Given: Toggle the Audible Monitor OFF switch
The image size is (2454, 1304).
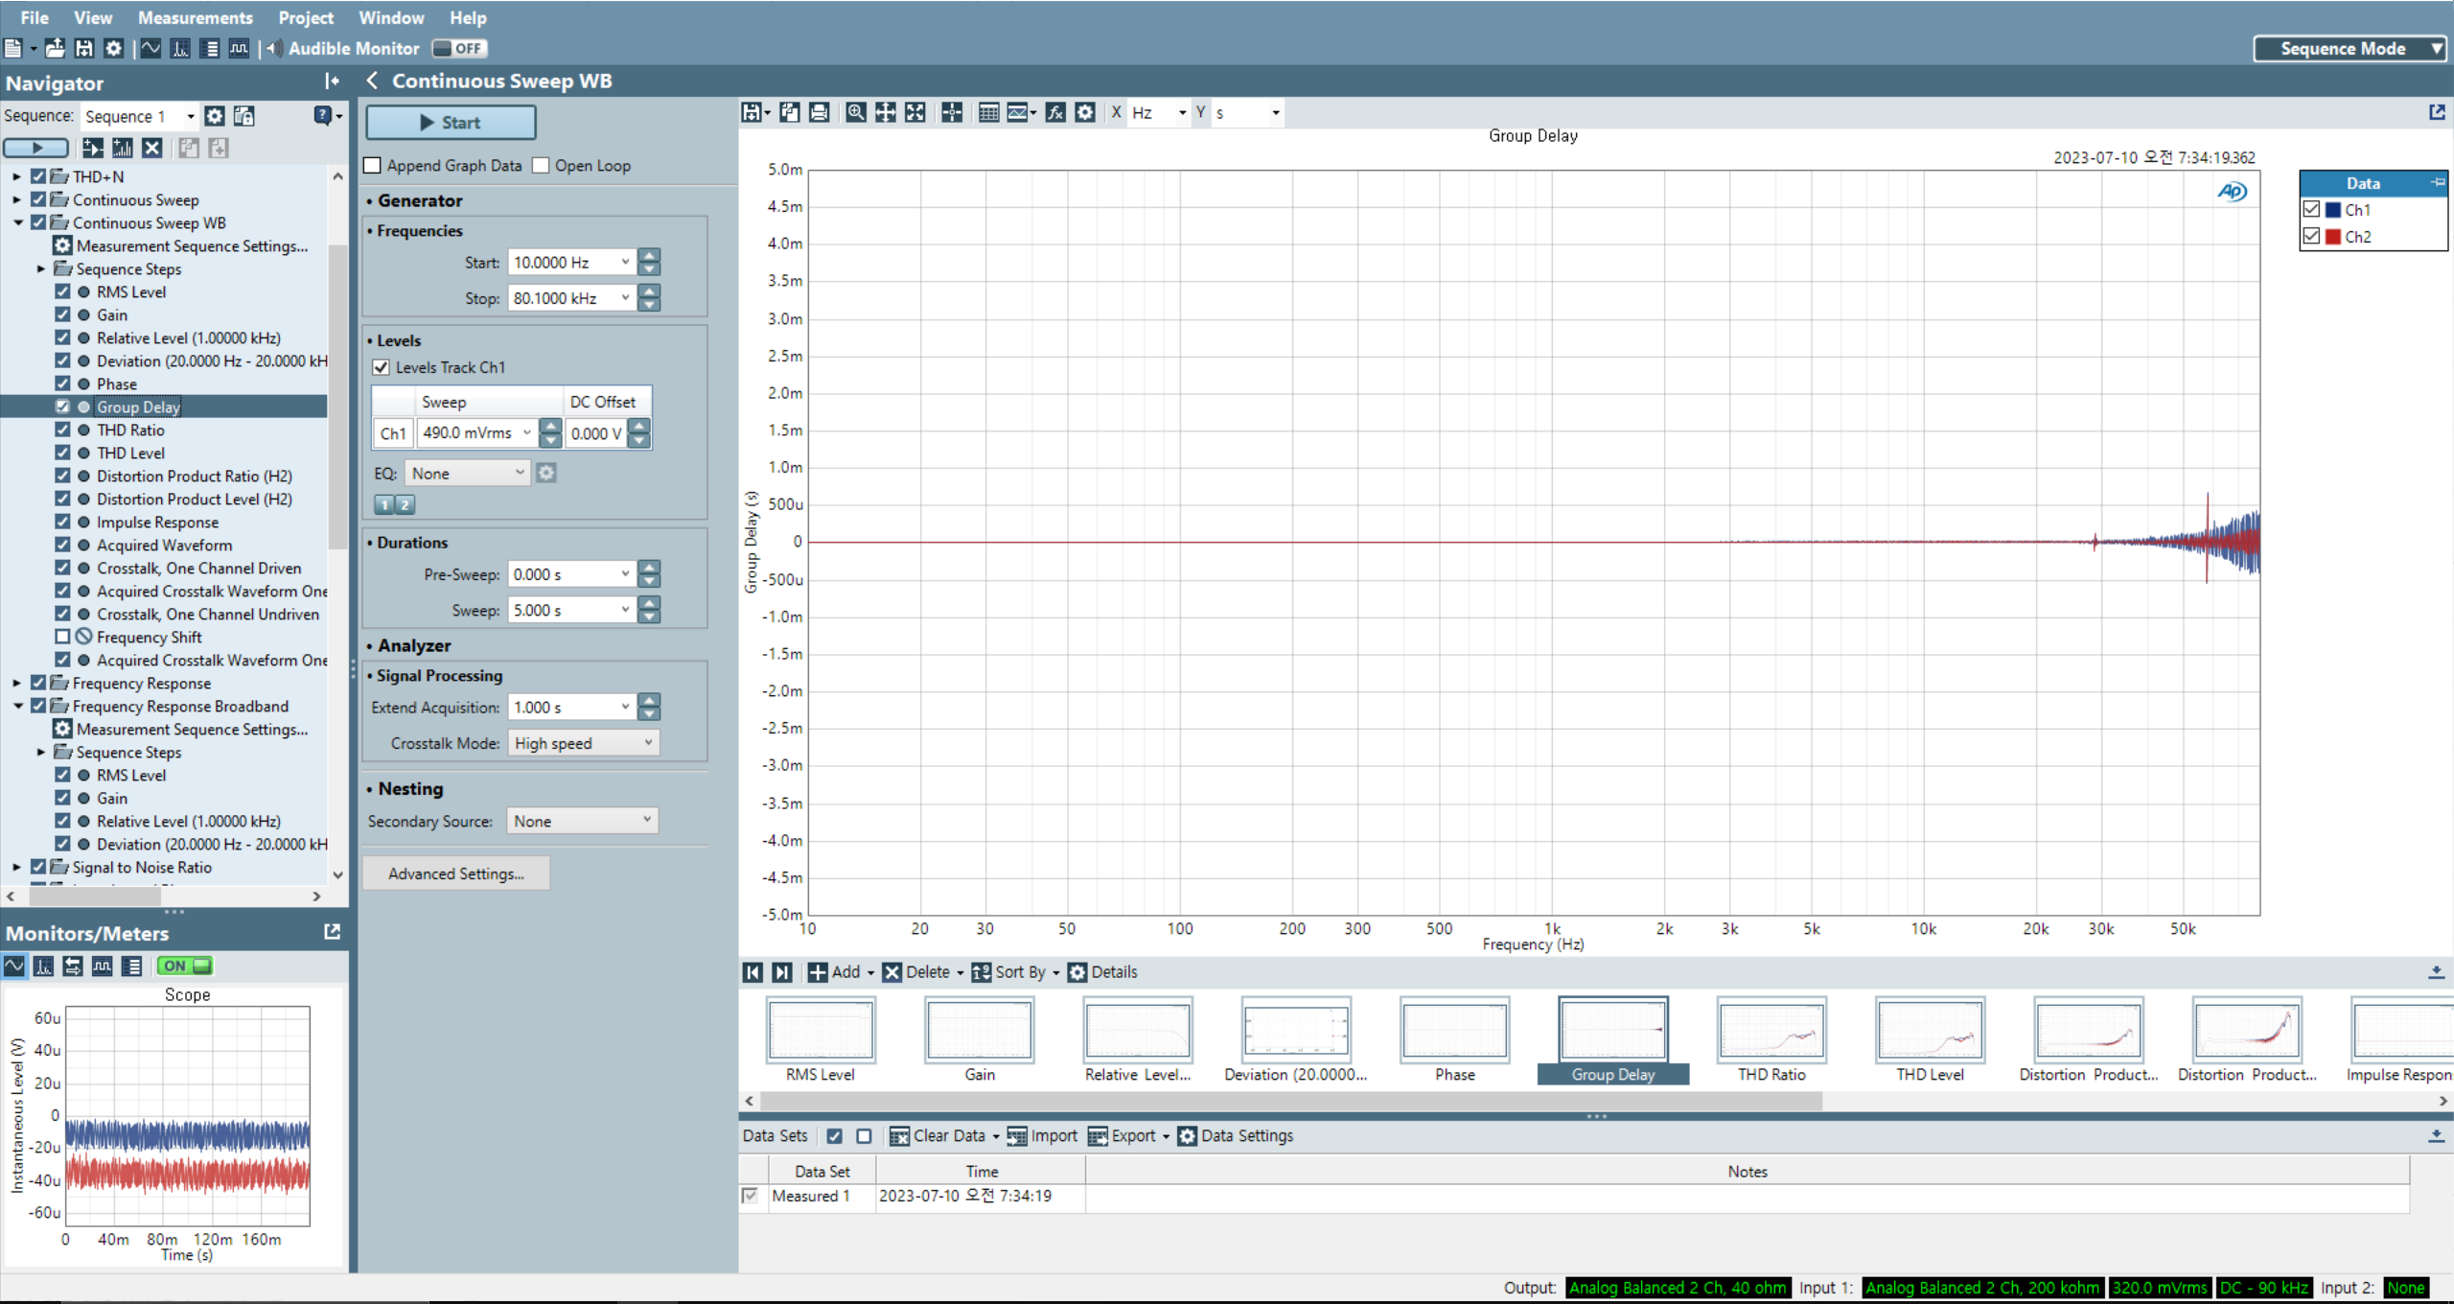Looking at the screenshot, I should point(459,48).
